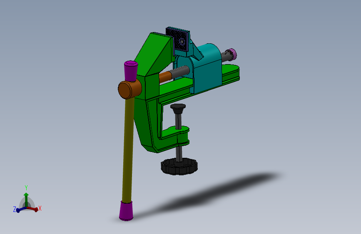The width and height of the screenshot is (361, 234).
Task: Select the purple cap at the rod's top
Action: pos(131,71)
